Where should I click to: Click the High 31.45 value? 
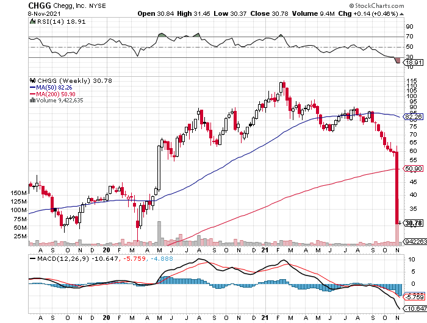[x=193, y=13]
